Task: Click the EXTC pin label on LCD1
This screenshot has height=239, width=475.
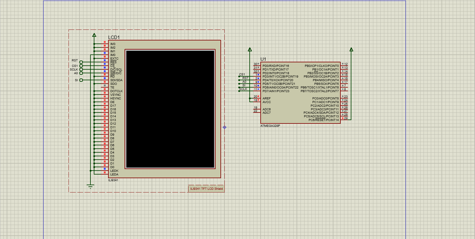Action: click(114, 59)
